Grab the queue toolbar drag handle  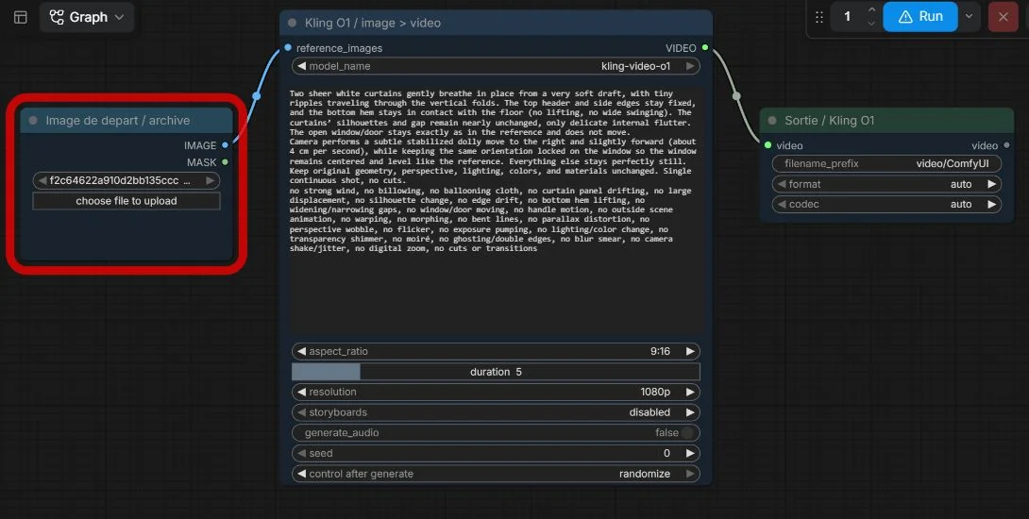click(x=819, y=17)
